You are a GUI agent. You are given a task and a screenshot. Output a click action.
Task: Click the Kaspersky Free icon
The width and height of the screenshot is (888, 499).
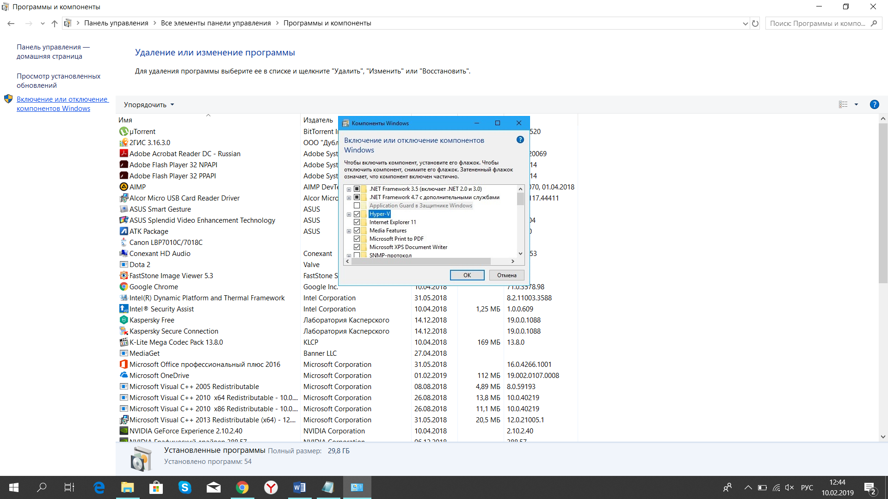(123, 320)
